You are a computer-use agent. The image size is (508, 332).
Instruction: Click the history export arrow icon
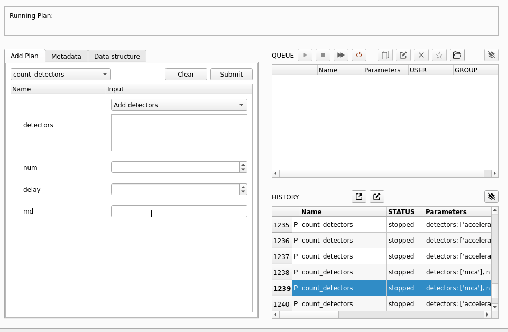click(x=358, y=197)
